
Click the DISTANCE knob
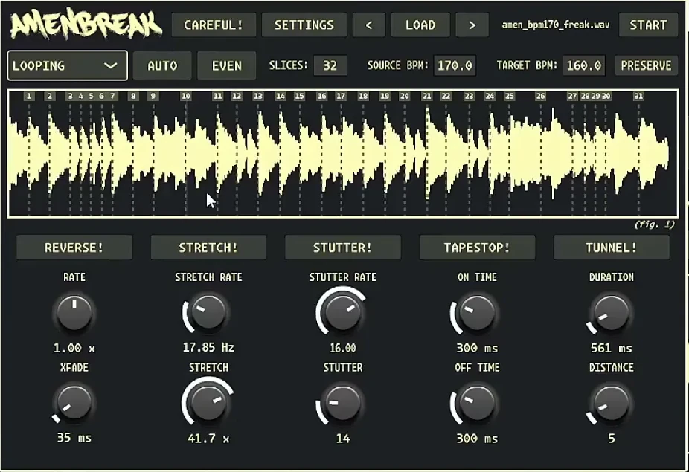pos(611,404)
